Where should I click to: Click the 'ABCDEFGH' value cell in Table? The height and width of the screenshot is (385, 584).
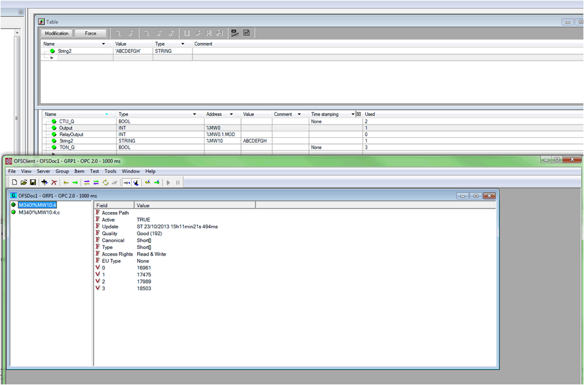coord(133,51)
